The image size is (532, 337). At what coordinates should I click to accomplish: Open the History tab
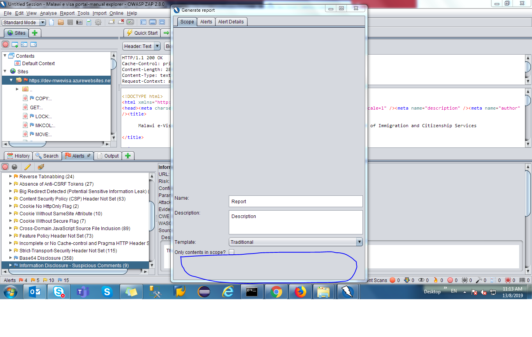[18, 156]
